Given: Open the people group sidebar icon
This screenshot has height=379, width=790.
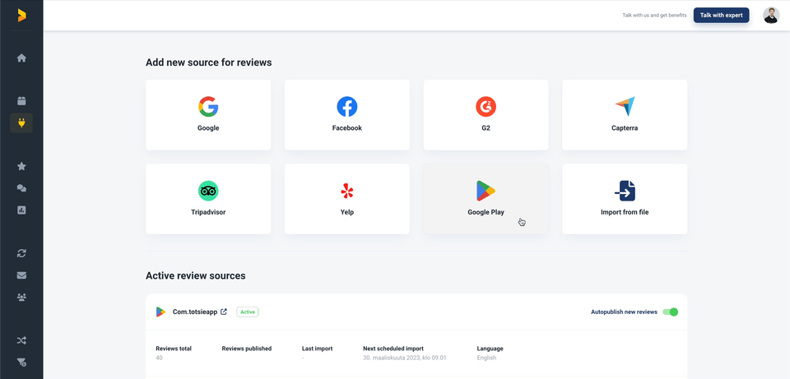Looking at the screenshot, I should [x=21, y=297].
